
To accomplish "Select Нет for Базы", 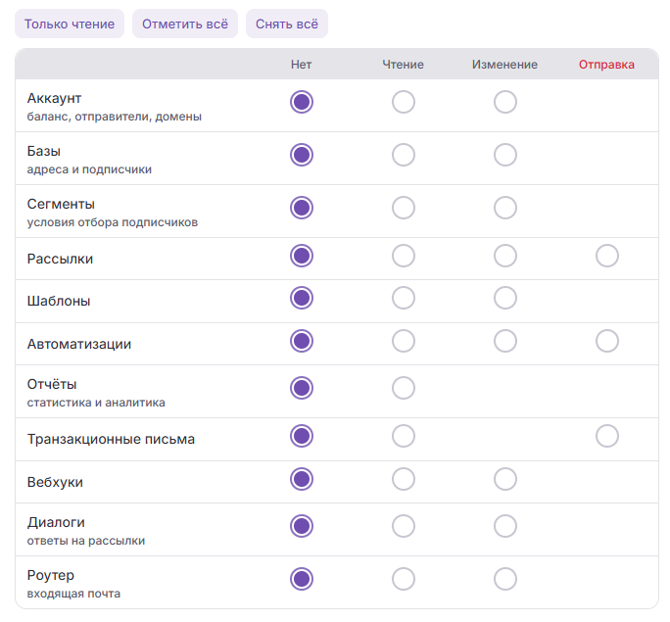I will pos(302,155).
